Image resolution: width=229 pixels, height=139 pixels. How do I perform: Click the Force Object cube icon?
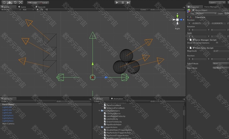click(189, 10)
